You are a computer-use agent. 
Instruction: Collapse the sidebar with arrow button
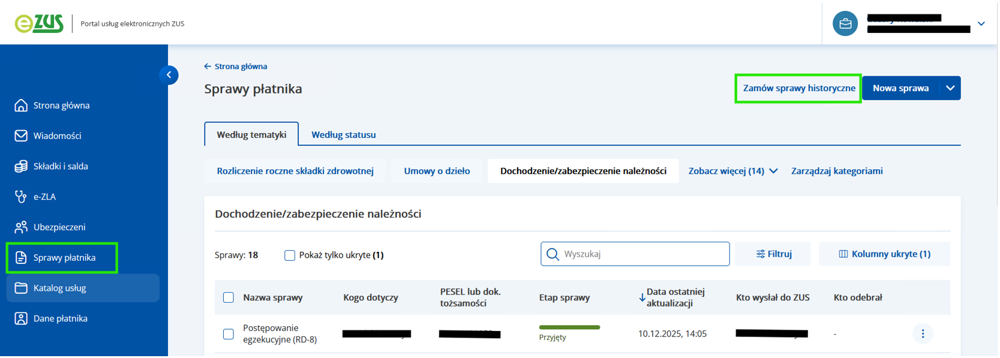pyautogui.click(x=169, y=75)
